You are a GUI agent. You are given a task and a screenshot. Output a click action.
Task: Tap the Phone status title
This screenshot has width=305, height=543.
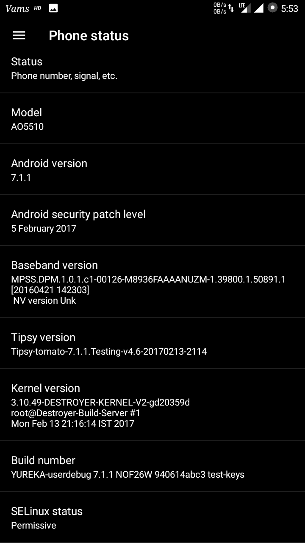tap(89, 36)
